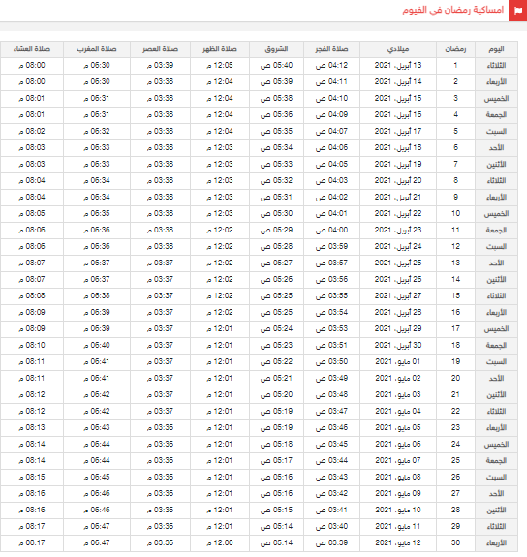
Task: Click Dhuhr time 12:00 in last row
Action: pyautogui.click(x=220, y=542)
